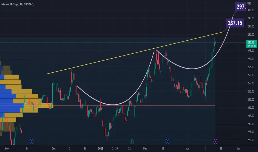Select the yellow ascending trendline

point(135,53)
